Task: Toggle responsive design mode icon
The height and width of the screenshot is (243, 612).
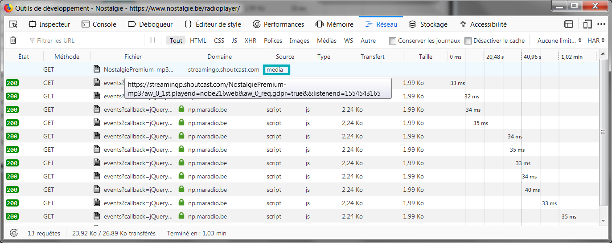Action: pyautogui.click(x=588, y=24)
